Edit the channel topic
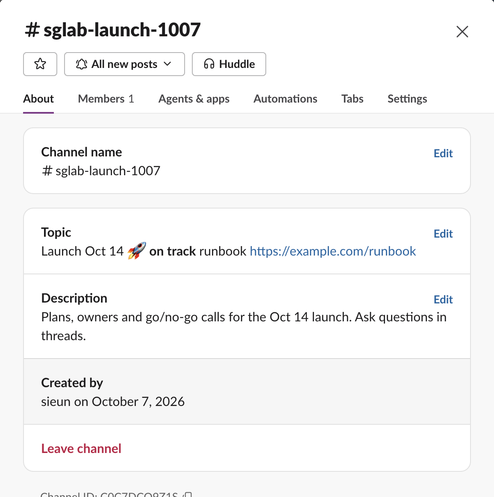The width and height of the screenshot is (494, 497). tap(443, 234)
